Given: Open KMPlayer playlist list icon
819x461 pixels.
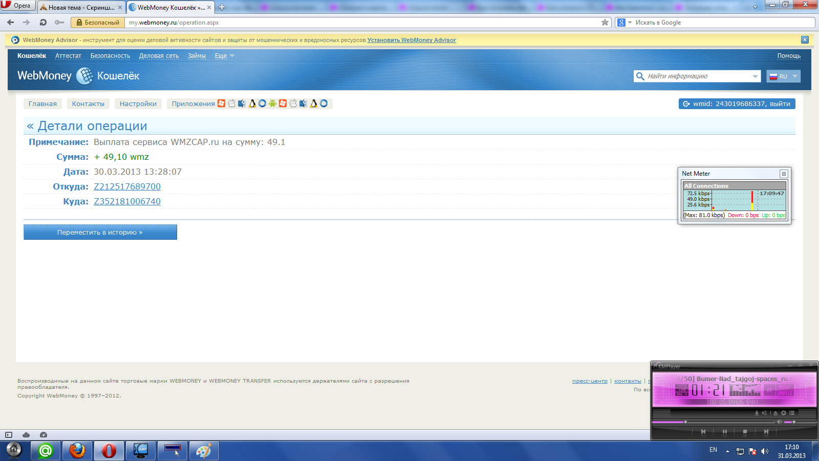Looking at the screenshot, I should [792, 413].
